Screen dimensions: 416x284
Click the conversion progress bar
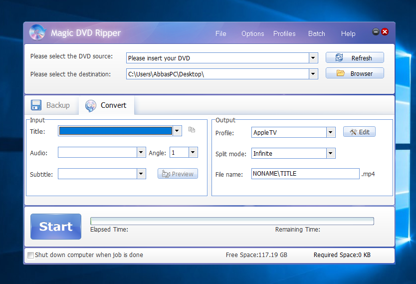click(x=232, y=221)
